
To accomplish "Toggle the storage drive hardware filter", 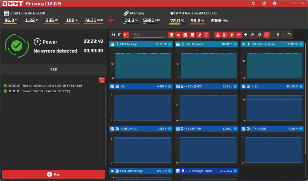I will click(192, 35).
